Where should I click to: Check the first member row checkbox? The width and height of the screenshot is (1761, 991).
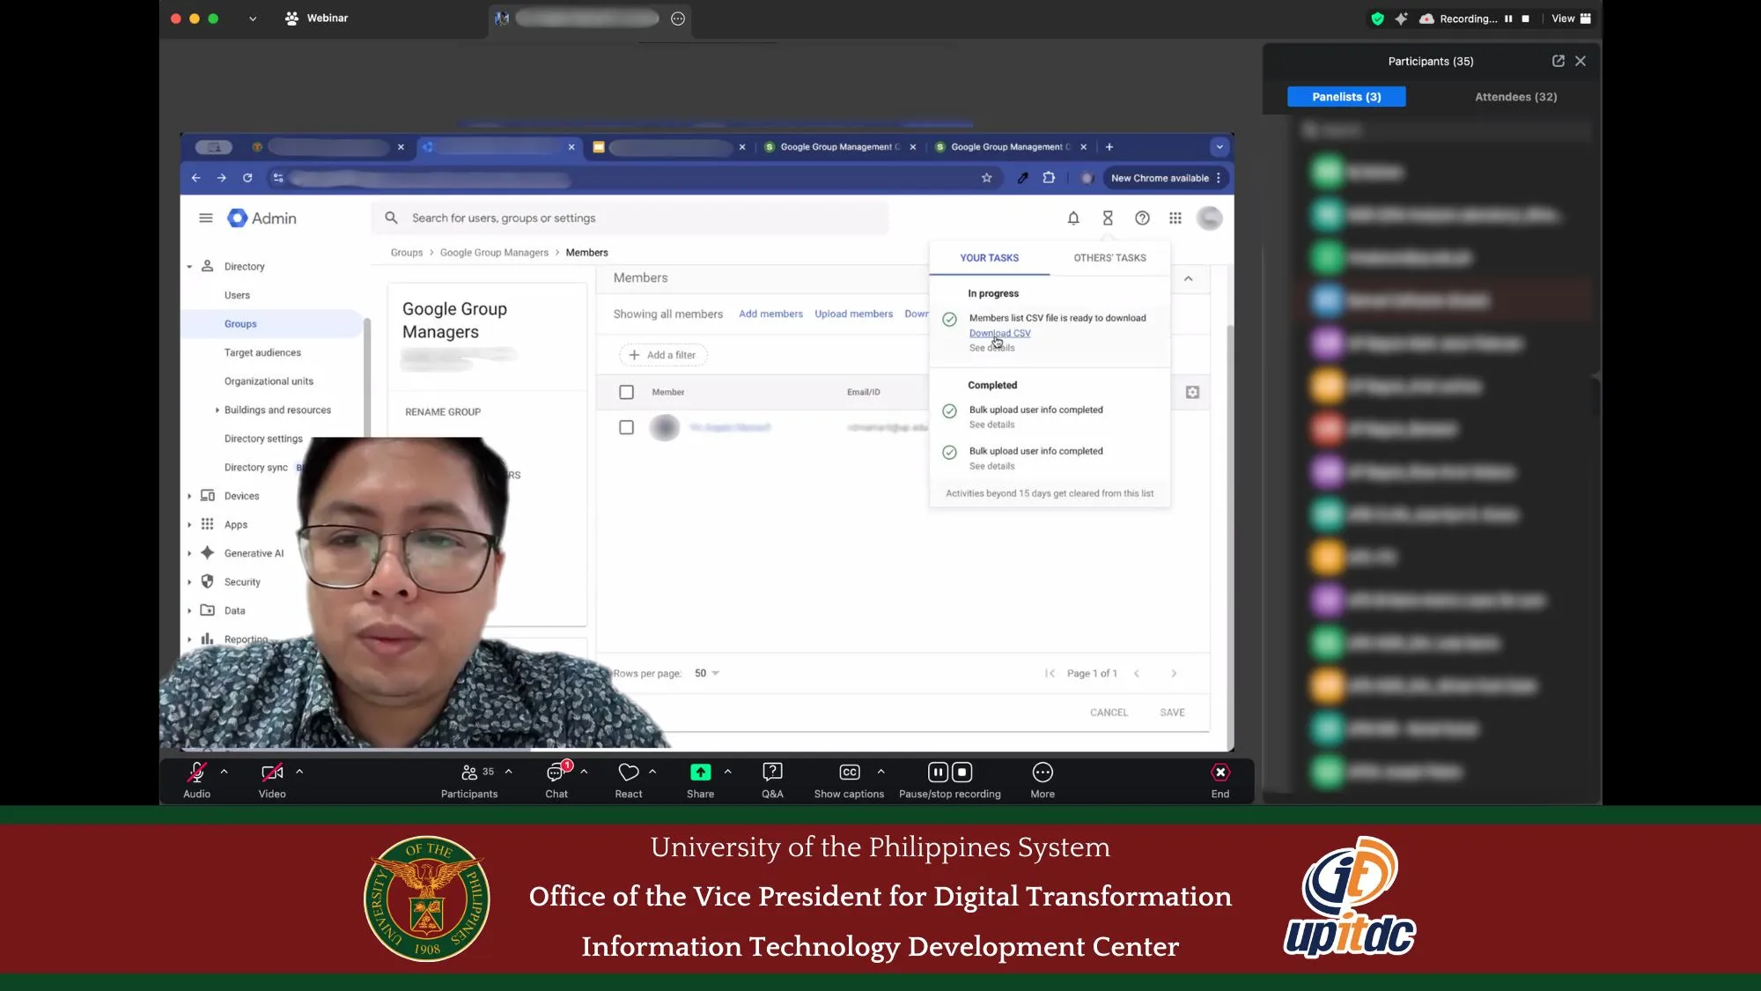(626, 427)
